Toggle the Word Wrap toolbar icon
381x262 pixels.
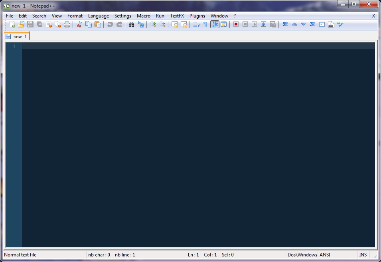coord(196,24)
